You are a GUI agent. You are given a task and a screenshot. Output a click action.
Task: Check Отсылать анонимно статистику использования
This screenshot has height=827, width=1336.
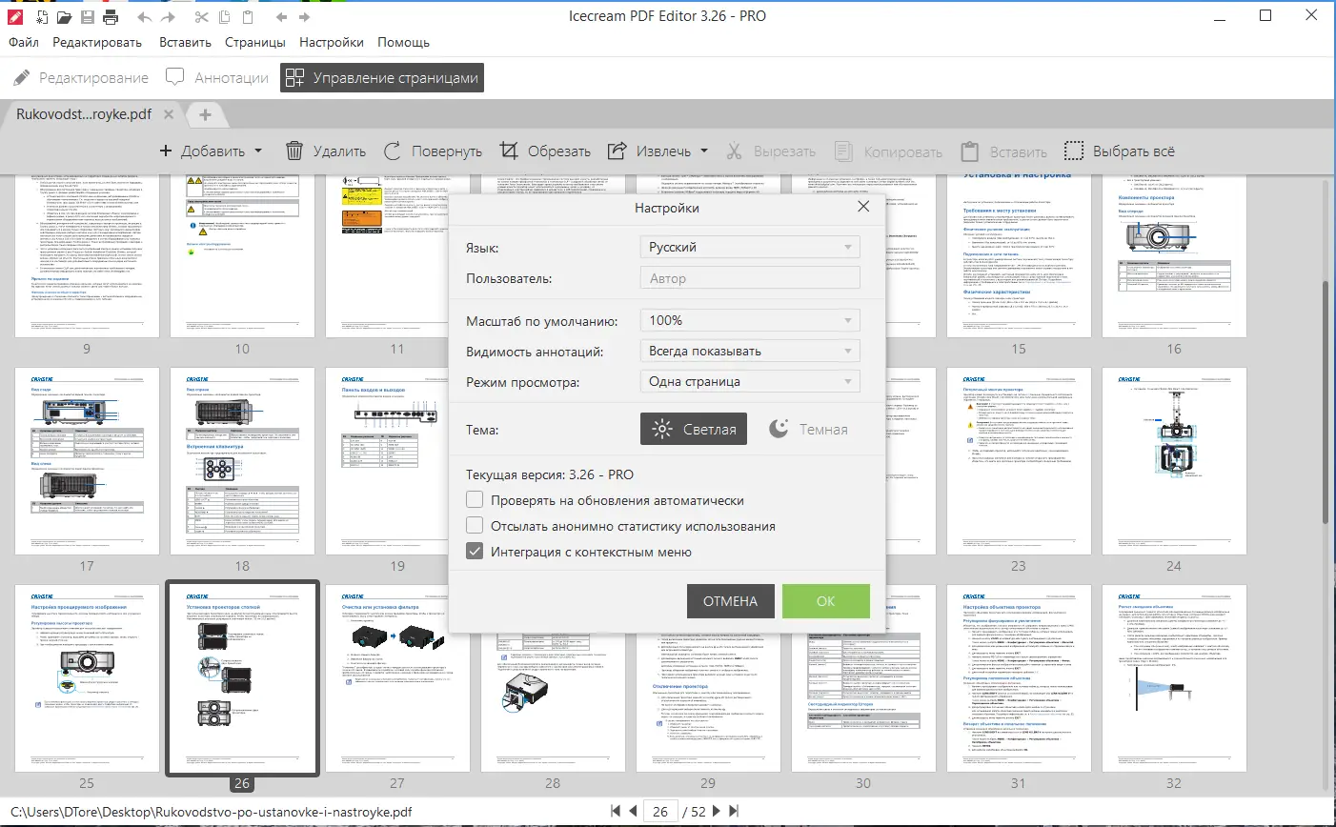[474, 525]
